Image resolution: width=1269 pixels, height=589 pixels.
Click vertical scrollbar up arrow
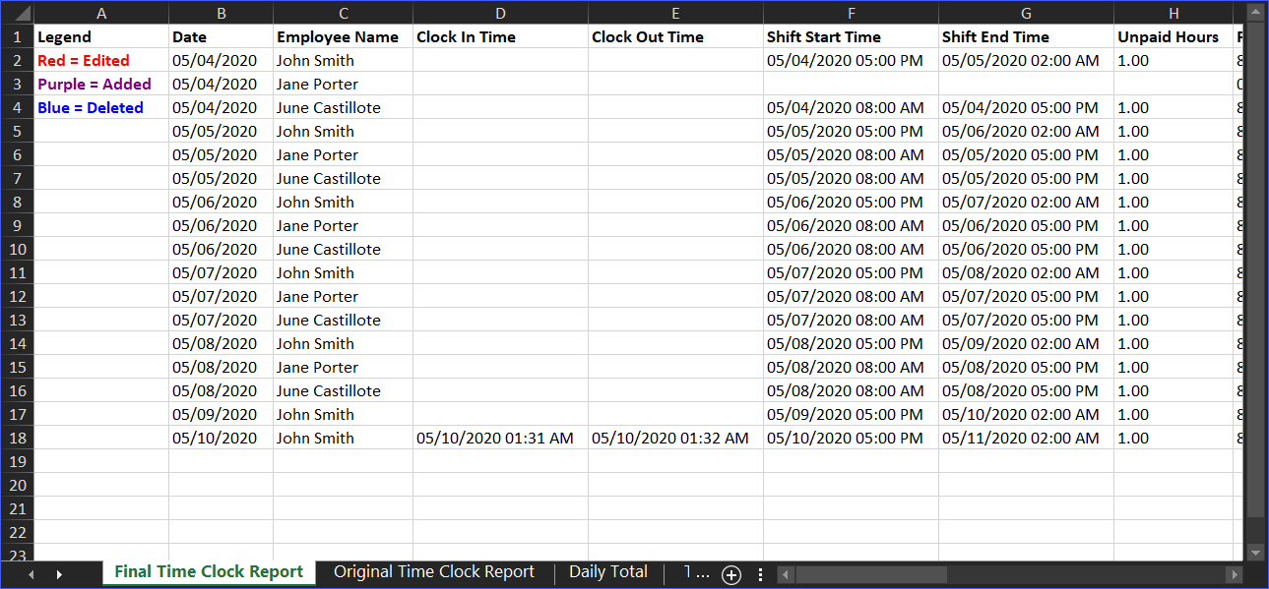tap(1254, 13)
